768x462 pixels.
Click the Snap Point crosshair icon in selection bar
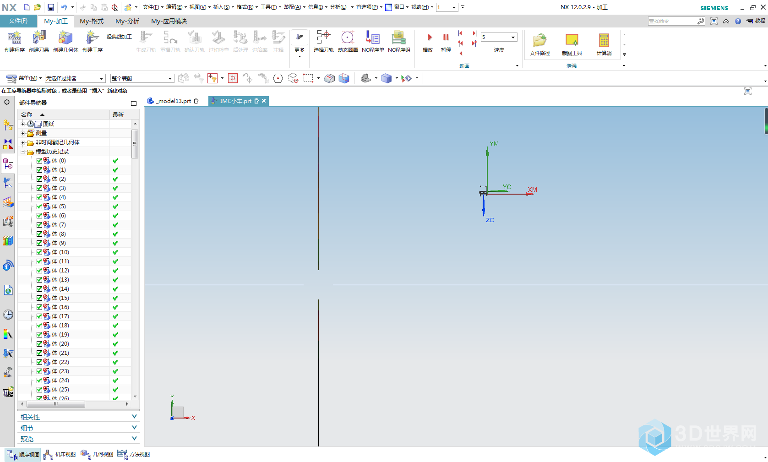click(x=233, y=78)
